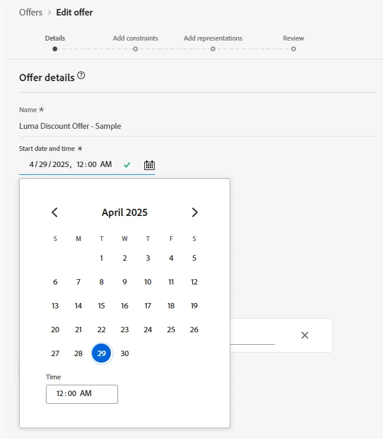Image resolution: width=383 pixels, height=439 pixels.
Task: Choose April 12 date
Action: [x=194, y=282]
